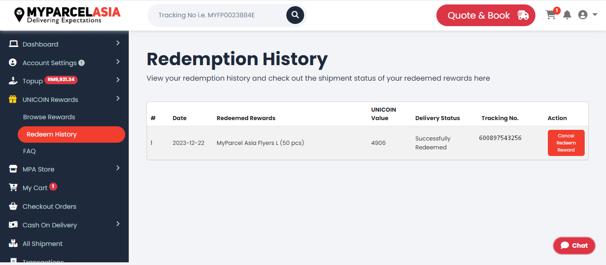Open the FAQ submenu item

[29, 151]
